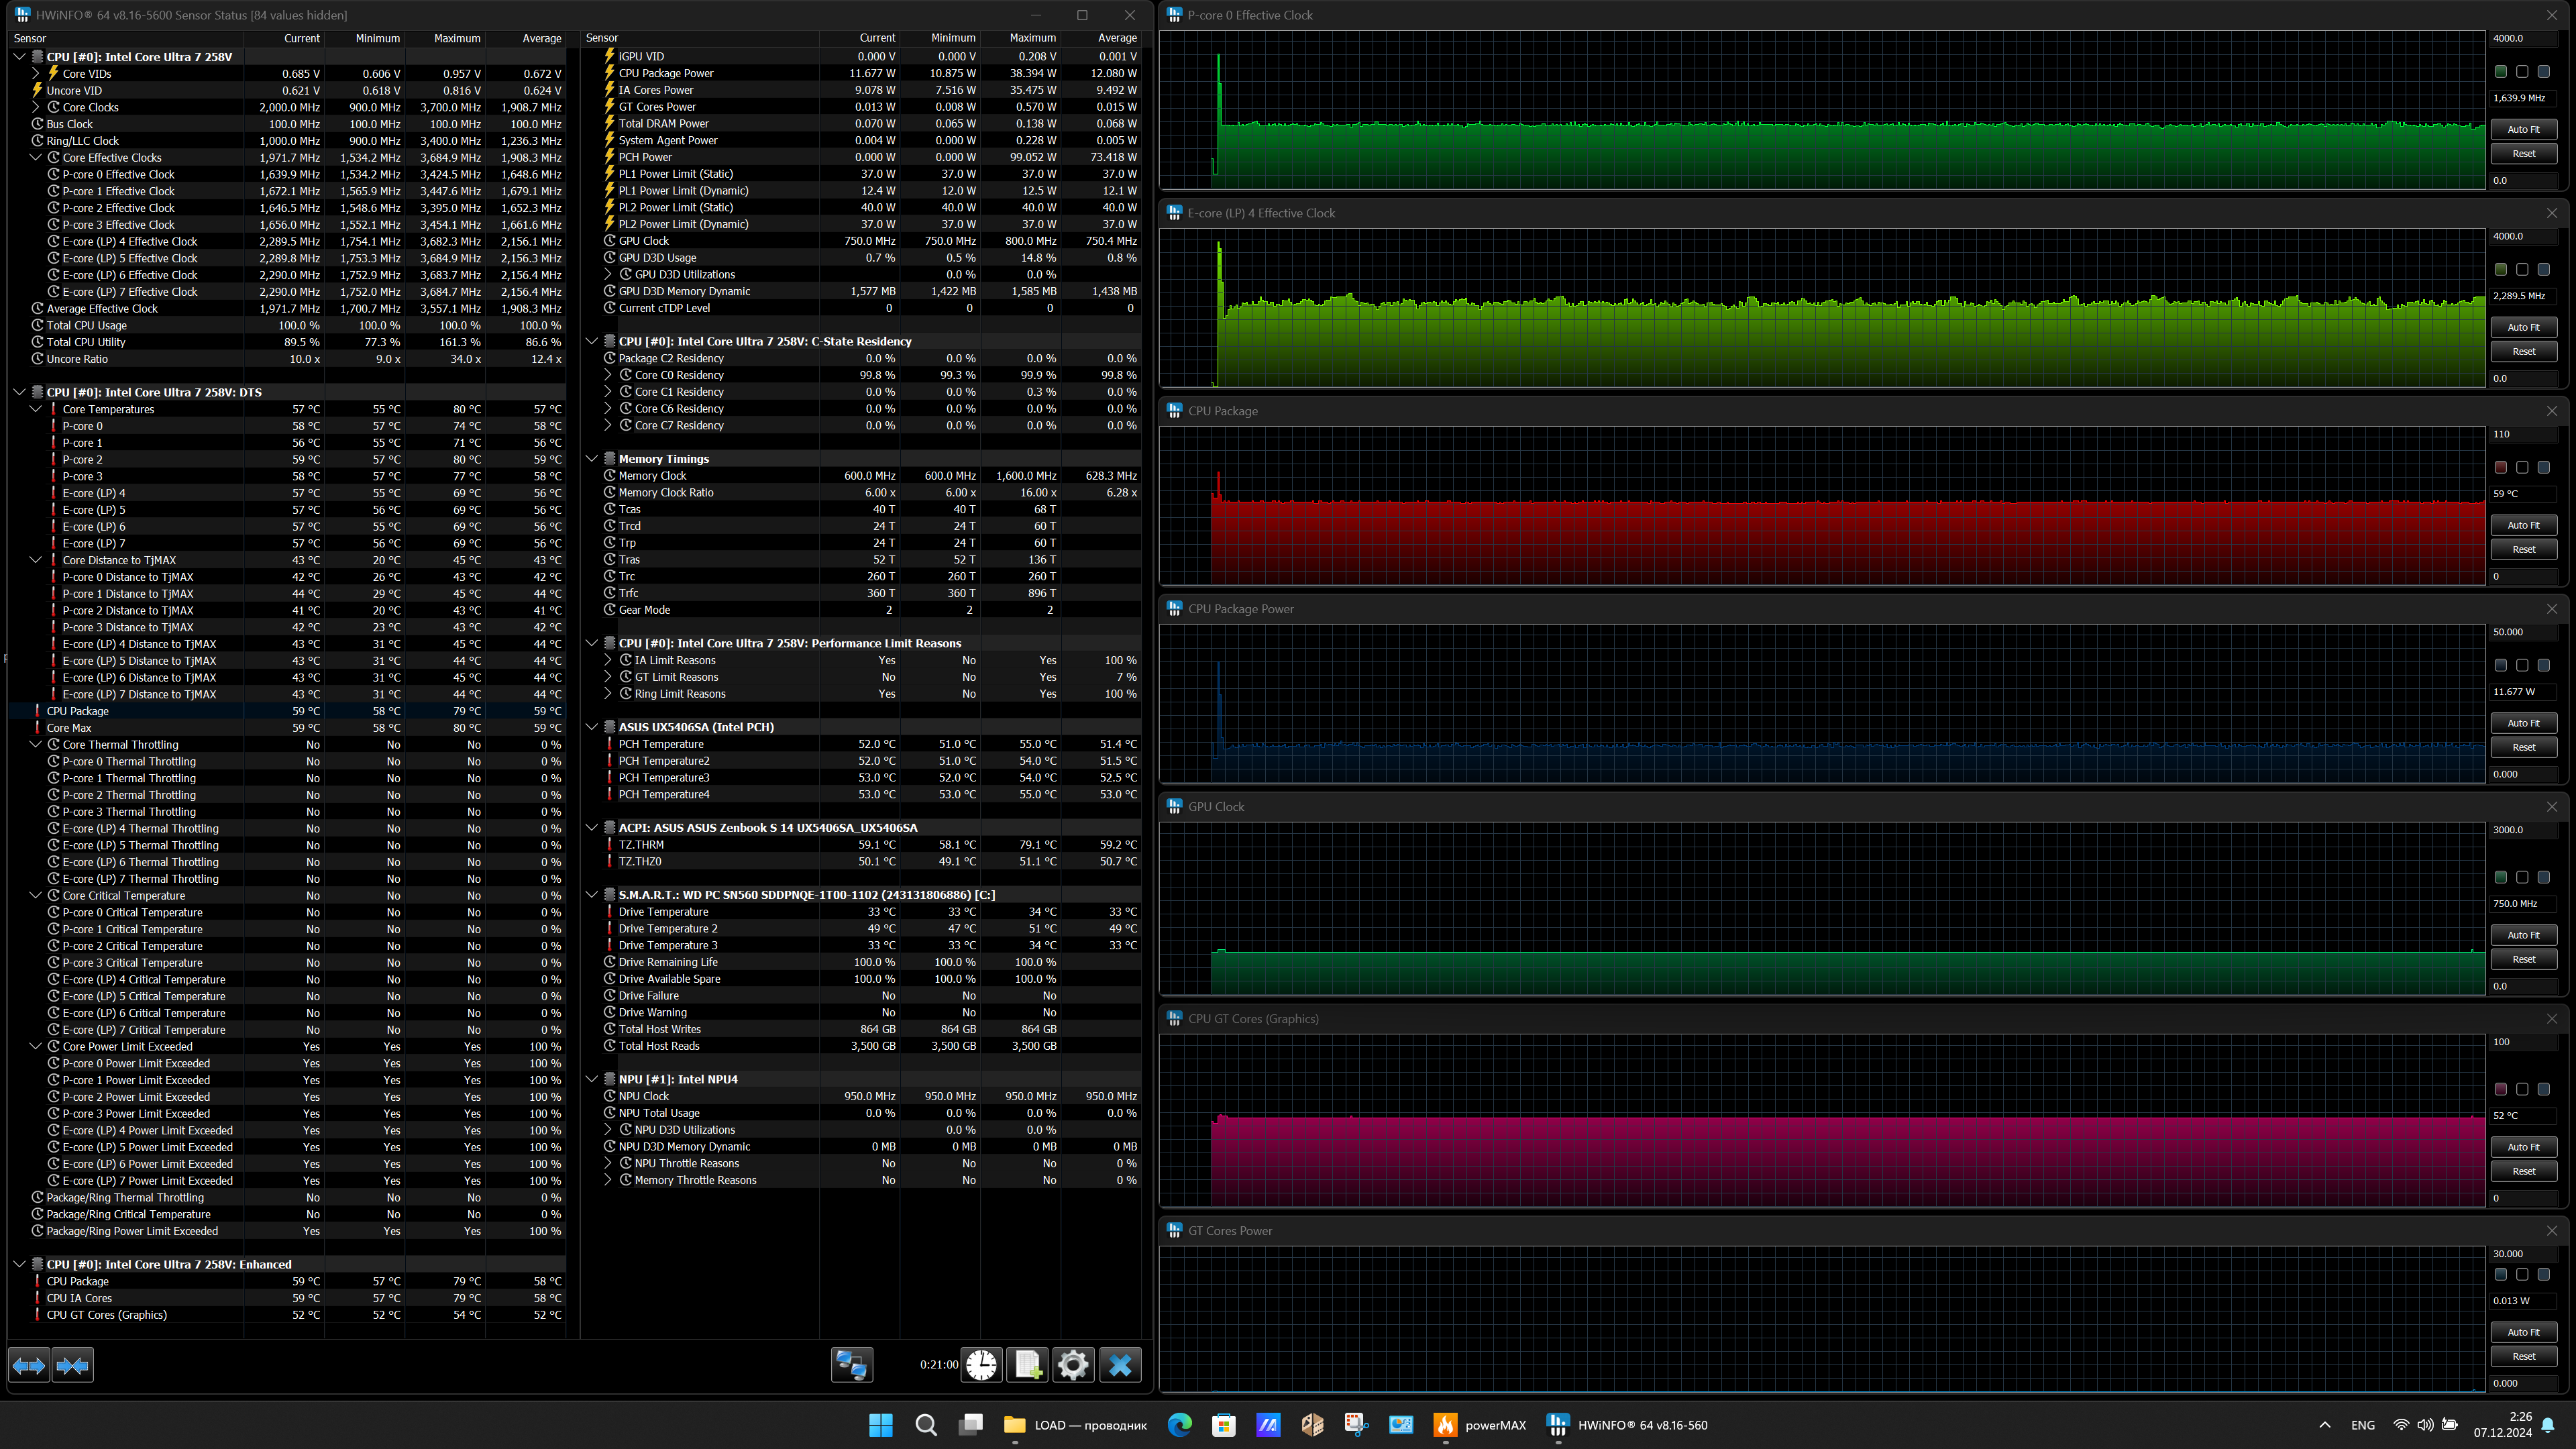Collapse the Core Temperatures tree group
2576x1449 pixels.
click(36, 409)
